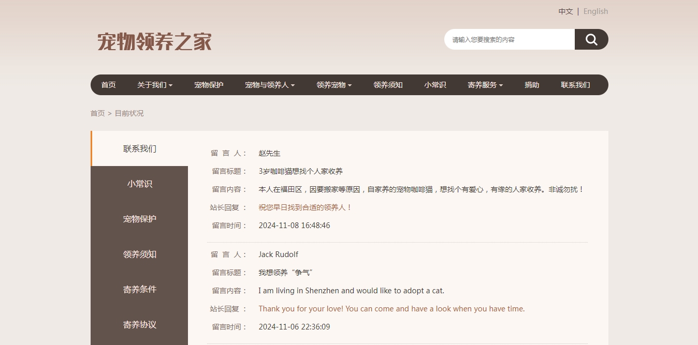Open 小常识 in the sidebar
The image size is (698, 345).
[140, 184]
